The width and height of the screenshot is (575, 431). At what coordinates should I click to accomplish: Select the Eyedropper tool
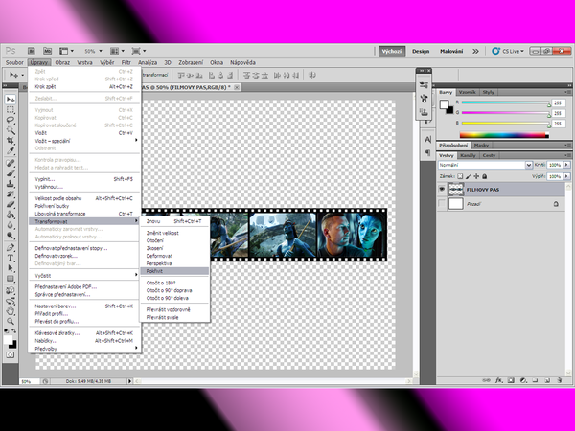(11, 151)
